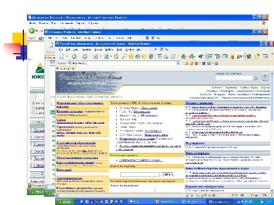274x205 pixels.
Task: Expand the Address bar dropdown list
Action: click(x=178, y=63)
